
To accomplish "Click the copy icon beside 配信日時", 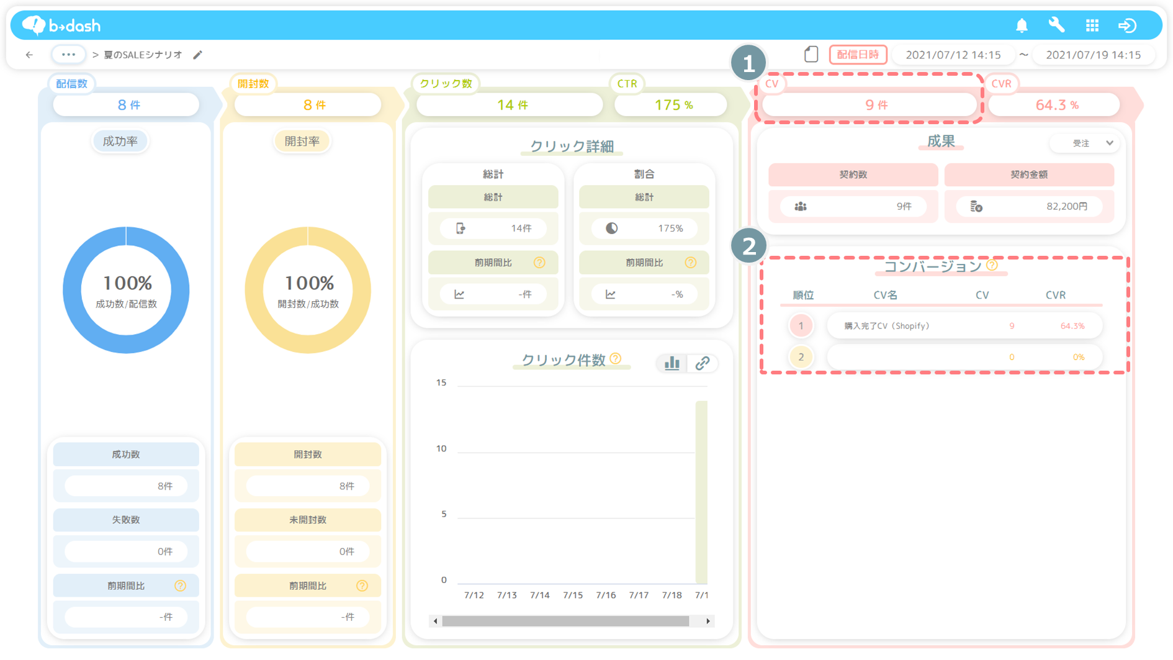I will pyautogui.click(x=811, y=54).
